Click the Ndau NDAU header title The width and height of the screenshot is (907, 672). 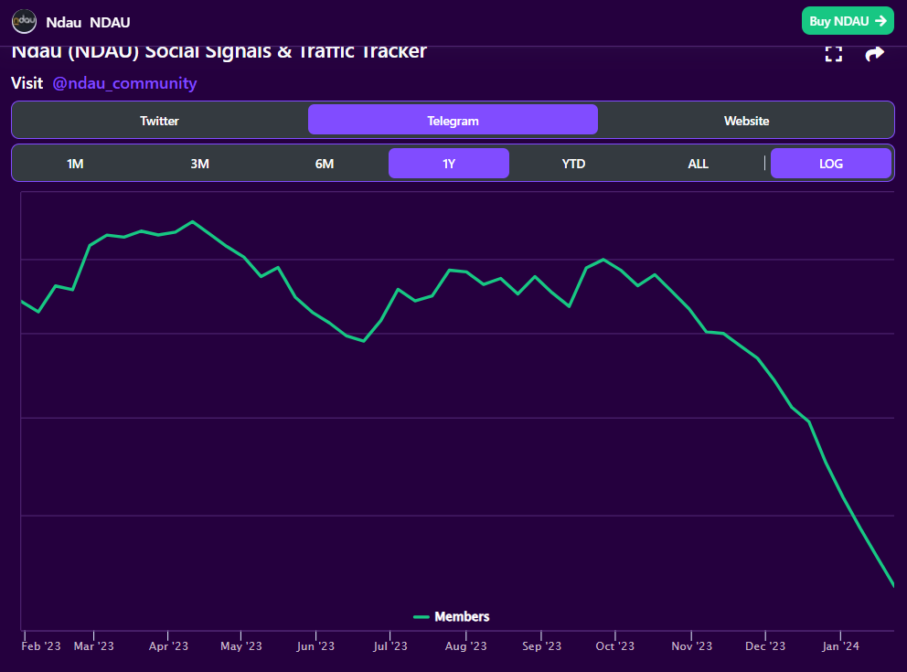pos(88,23)
